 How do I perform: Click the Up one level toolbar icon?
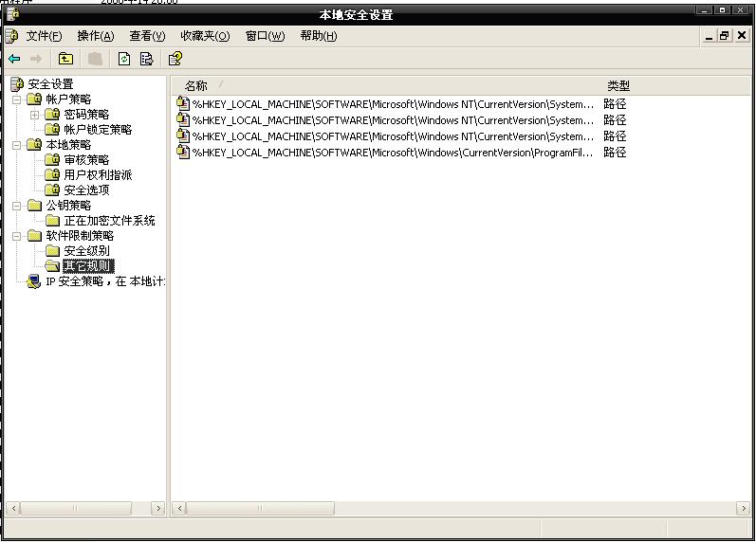65,59
